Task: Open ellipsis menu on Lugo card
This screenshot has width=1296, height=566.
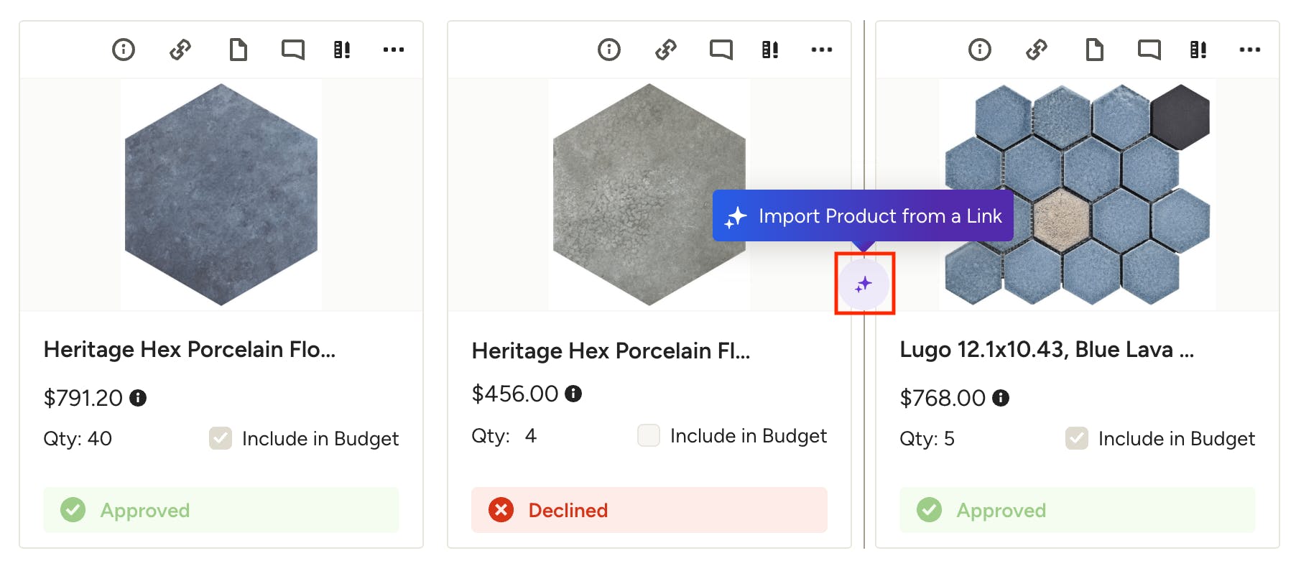Action: pos(1249,50)
